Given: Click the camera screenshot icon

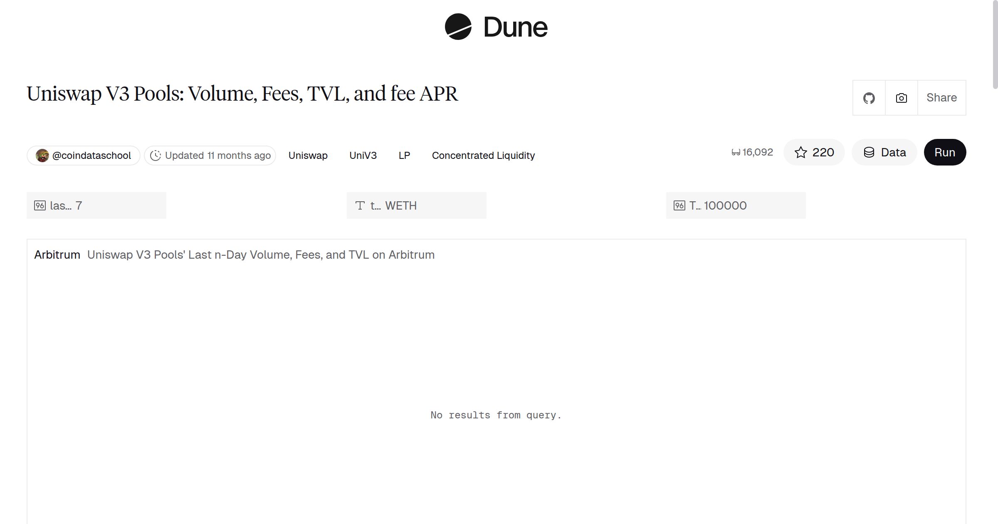Looking at the screenshot, I should (901, 97).
